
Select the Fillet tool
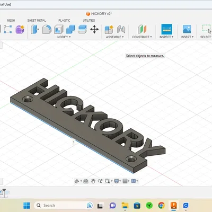[x=47, y=29]
